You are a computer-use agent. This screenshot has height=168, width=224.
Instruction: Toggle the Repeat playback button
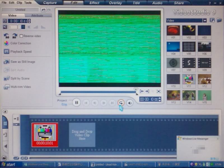(121, 103)
